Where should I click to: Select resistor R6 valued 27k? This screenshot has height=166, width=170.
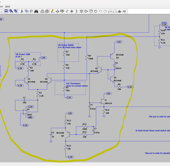pos(64,67)
